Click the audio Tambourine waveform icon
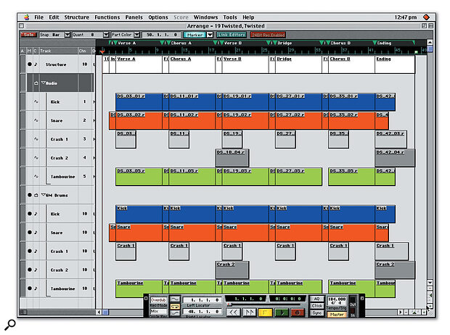 (36, 176)
